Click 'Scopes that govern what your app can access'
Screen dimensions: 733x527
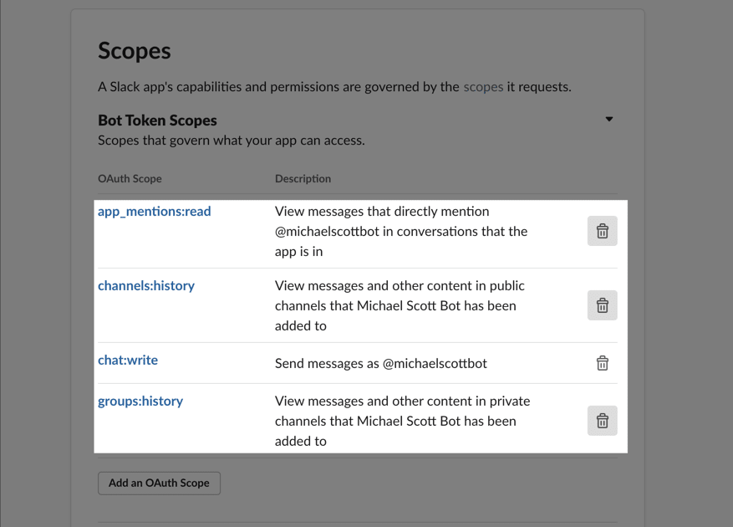coord(232,141)
